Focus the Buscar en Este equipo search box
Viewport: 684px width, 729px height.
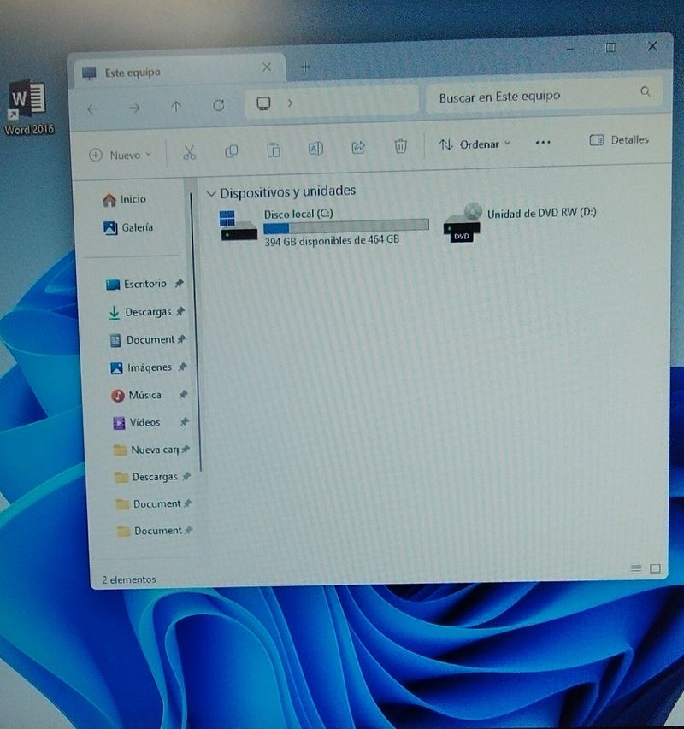pyautogui.click(x=544, y=97)
